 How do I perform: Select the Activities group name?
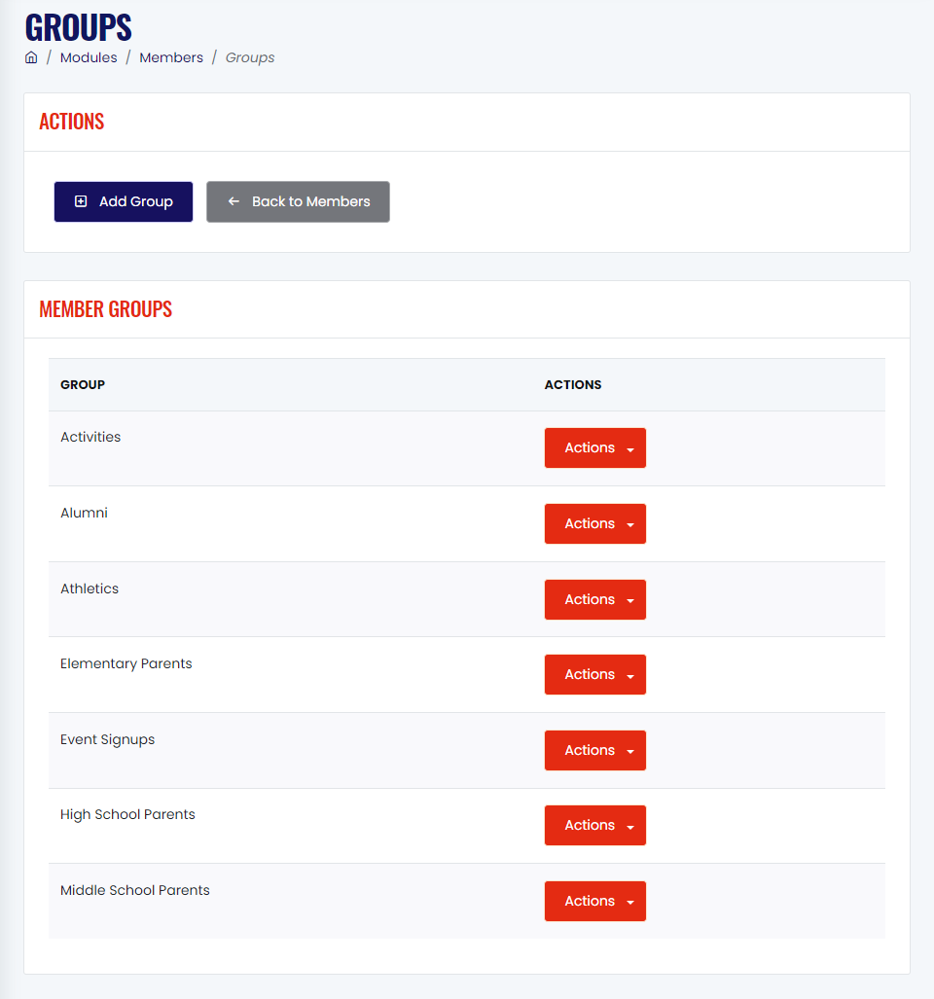(90, 437)
